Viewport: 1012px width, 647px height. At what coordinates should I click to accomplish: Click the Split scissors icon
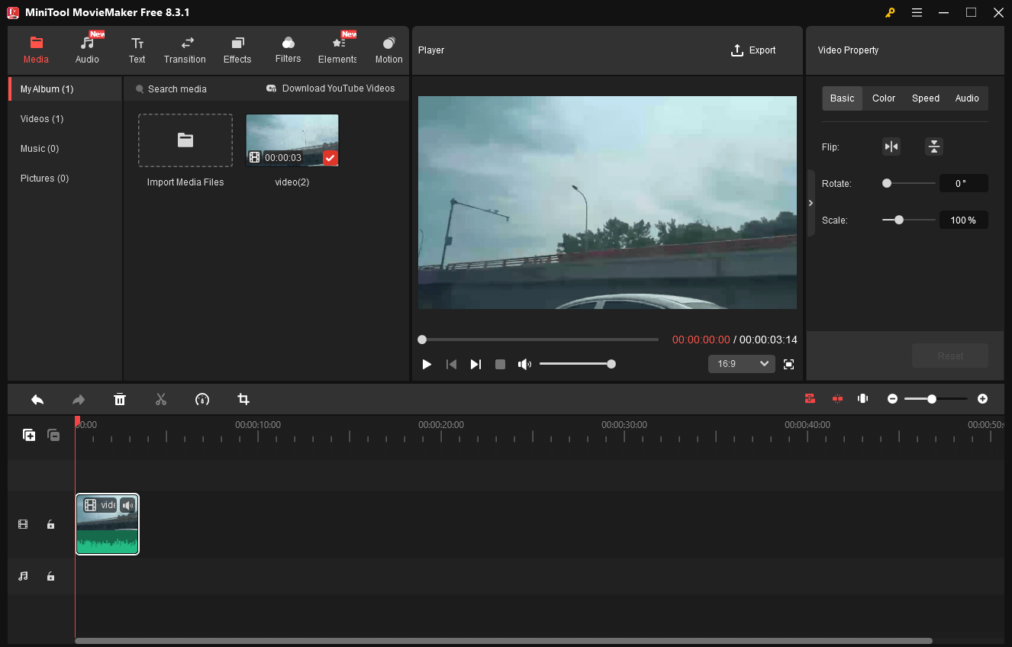[x=160, y=399]
